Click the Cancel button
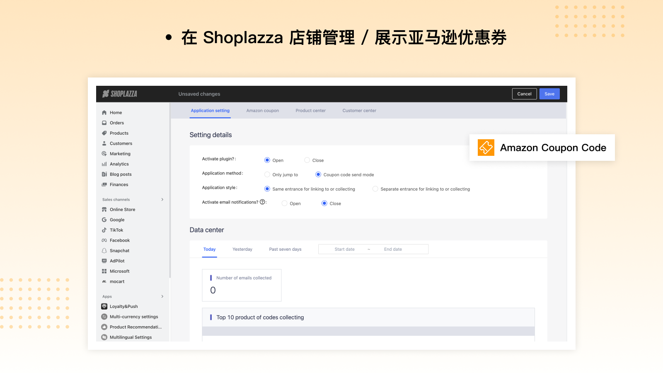663x373 pixels. 525,94
